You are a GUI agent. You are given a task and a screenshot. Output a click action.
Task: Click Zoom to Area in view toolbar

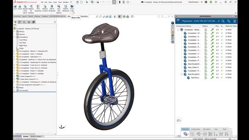coord(100,16)
